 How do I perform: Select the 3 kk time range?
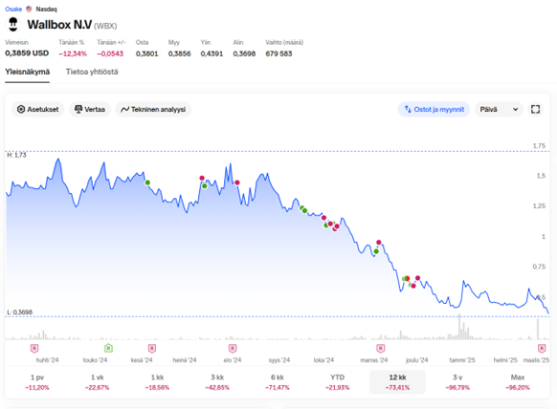[x=217, y=382]
